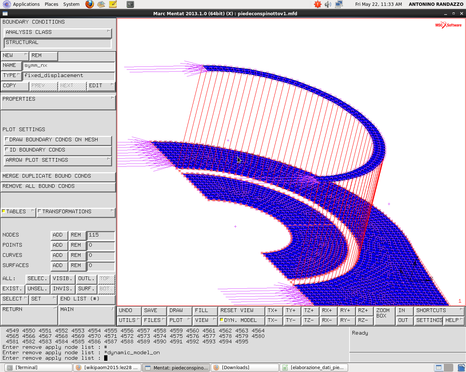466x372 pixels.
Task: Open the window menu icon in Mentat title bar
Action: pyautogui.click(x=5, y=13)
